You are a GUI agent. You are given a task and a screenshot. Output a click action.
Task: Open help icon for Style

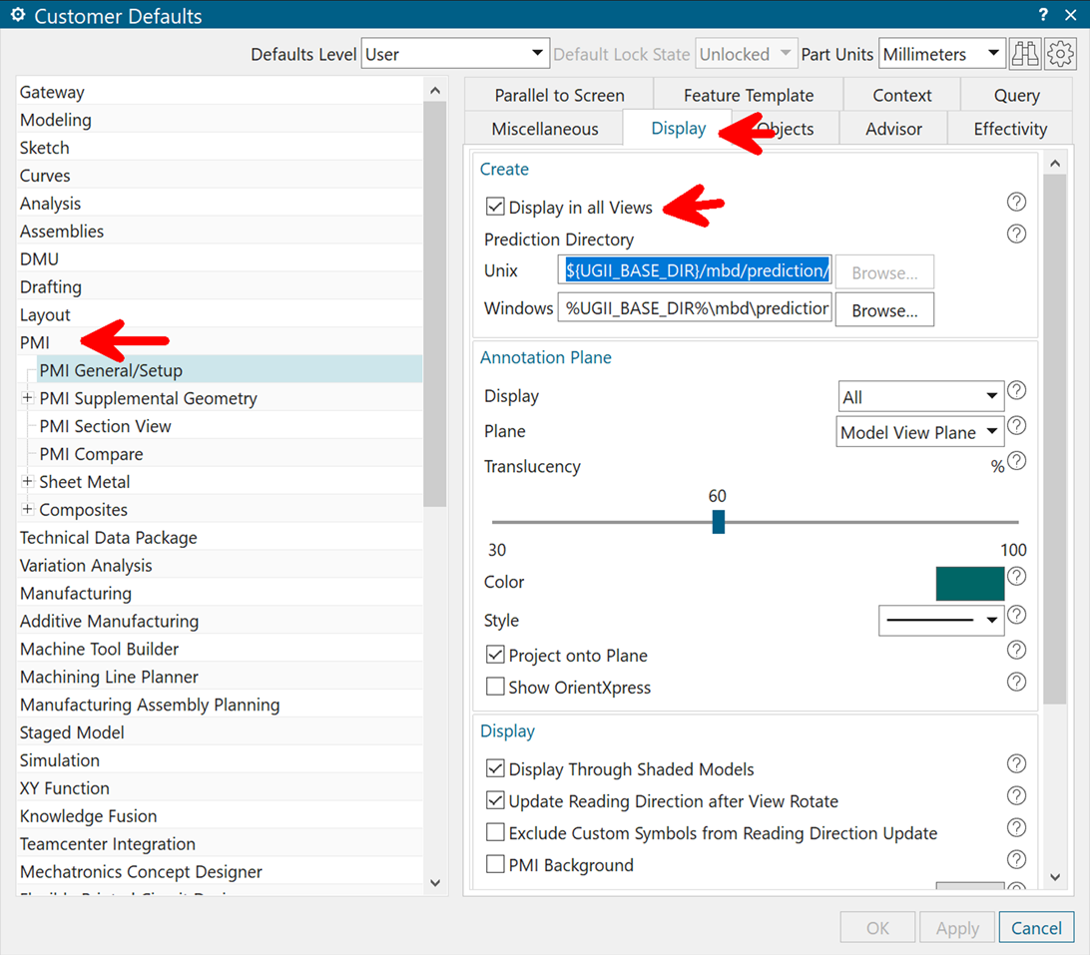tap(1016, 615)
